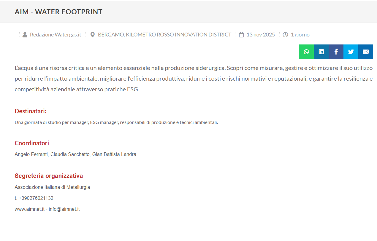Tweet this event using Twitter icon
377x241 pixels.
(351, 52)
